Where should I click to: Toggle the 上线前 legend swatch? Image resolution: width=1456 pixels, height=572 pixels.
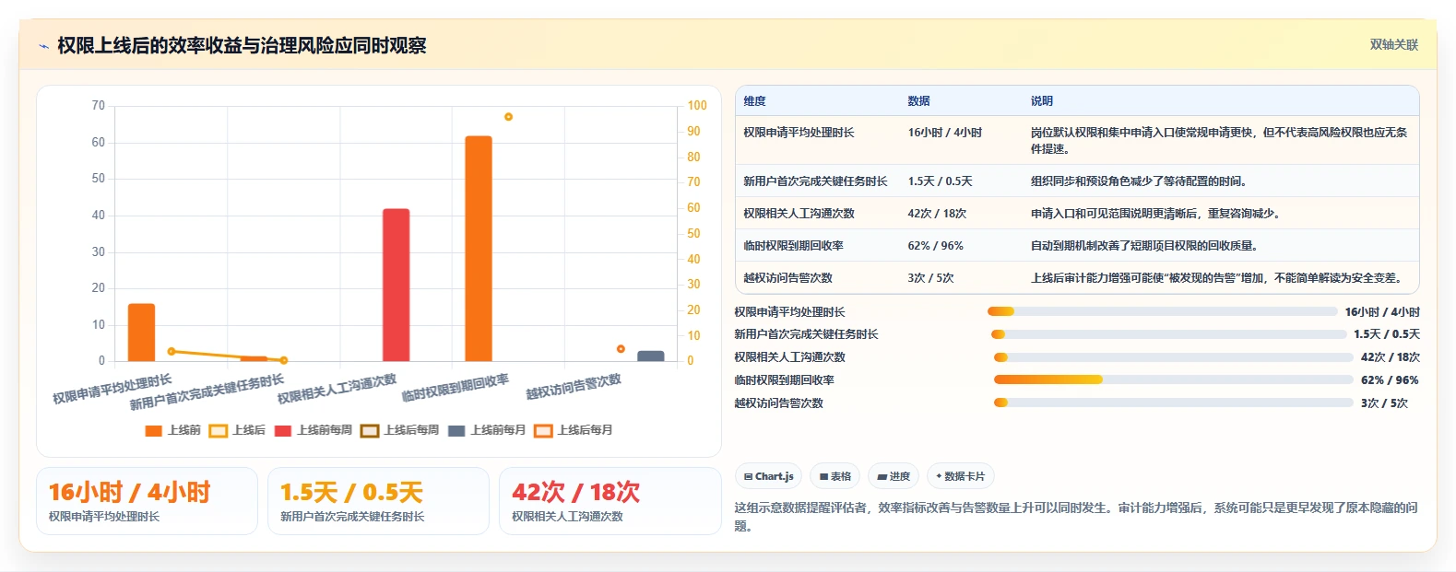(x=154, y=430)
